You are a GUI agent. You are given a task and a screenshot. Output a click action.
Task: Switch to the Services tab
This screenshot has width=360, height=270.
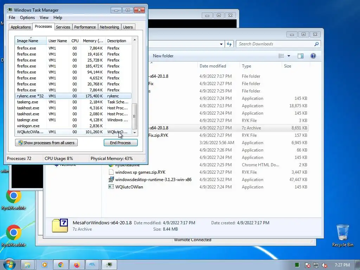pos(63,27)
